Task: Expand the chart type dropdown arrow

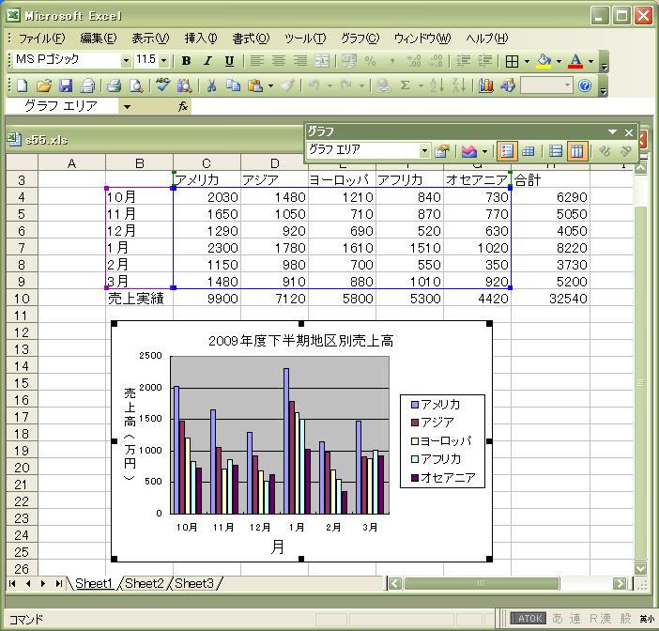Action: click(x=484, y=151)
